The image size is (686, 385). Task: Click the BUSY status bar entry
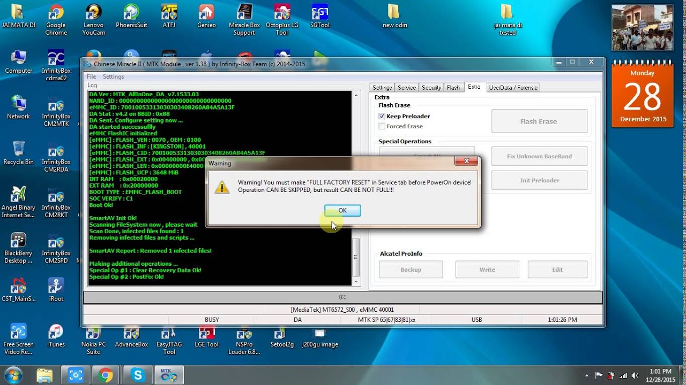(x=212, y=320)
